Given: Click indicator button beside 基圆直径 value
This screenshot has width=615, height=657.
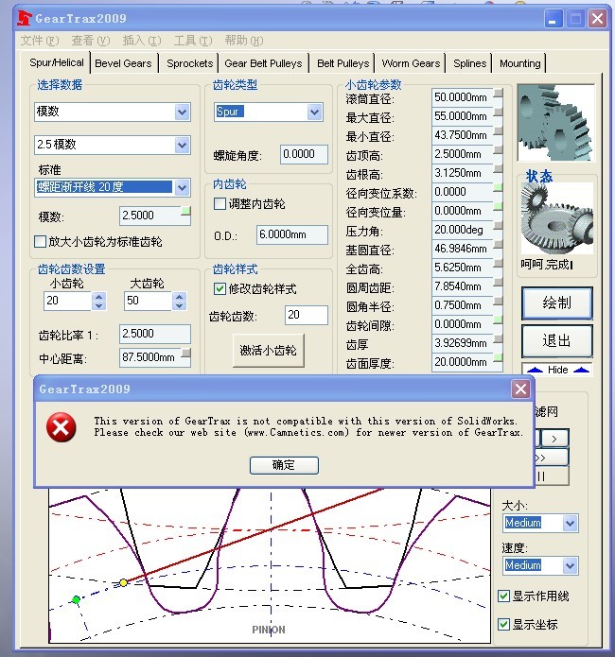Looking at the screenshot, I should click(x=498, y=244).
